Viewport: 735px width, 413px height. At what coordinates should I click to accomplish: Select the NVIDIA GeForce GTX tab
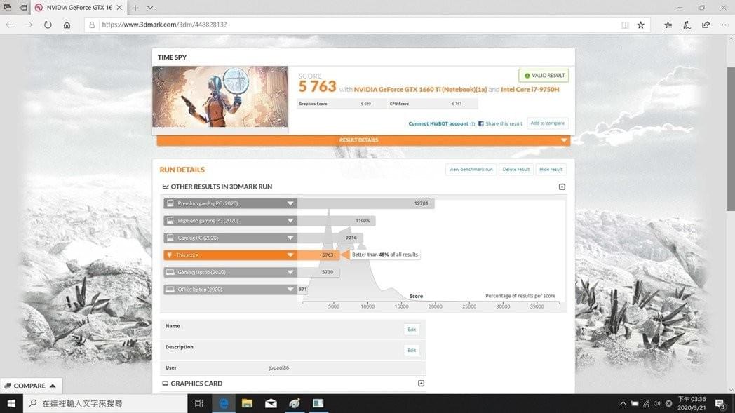tap(79, 8)
